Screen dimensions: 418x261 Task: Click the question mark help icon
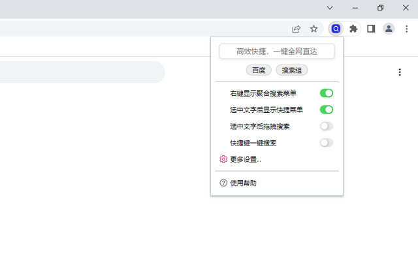point(223,183)
